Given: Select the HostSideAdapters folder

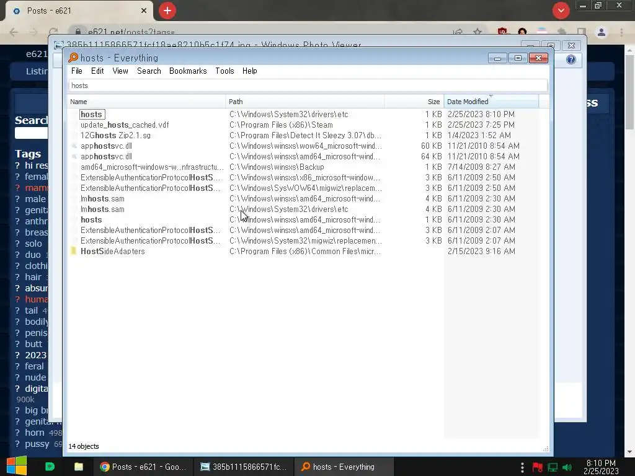Looking at the screenshot, I should coord(304,252).
